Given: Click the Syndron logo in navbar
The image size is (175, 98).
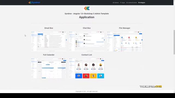Looking at the screenshot, I should 34,2.
